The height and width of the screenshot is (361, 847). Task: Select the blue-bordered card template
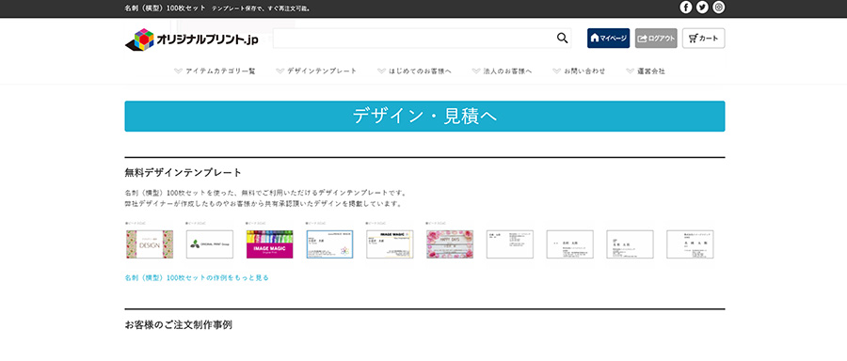pos(330,244)
